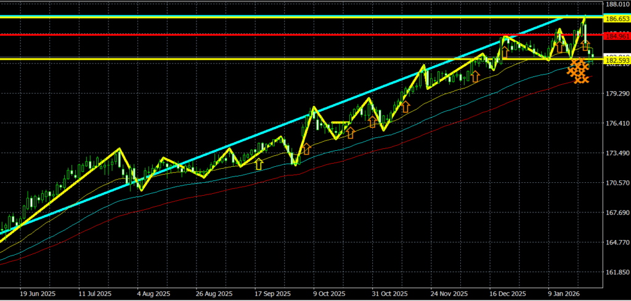Click the orange arrow under the short horizontal yellow segment
631x301 pixels.
tap(350, 132)
